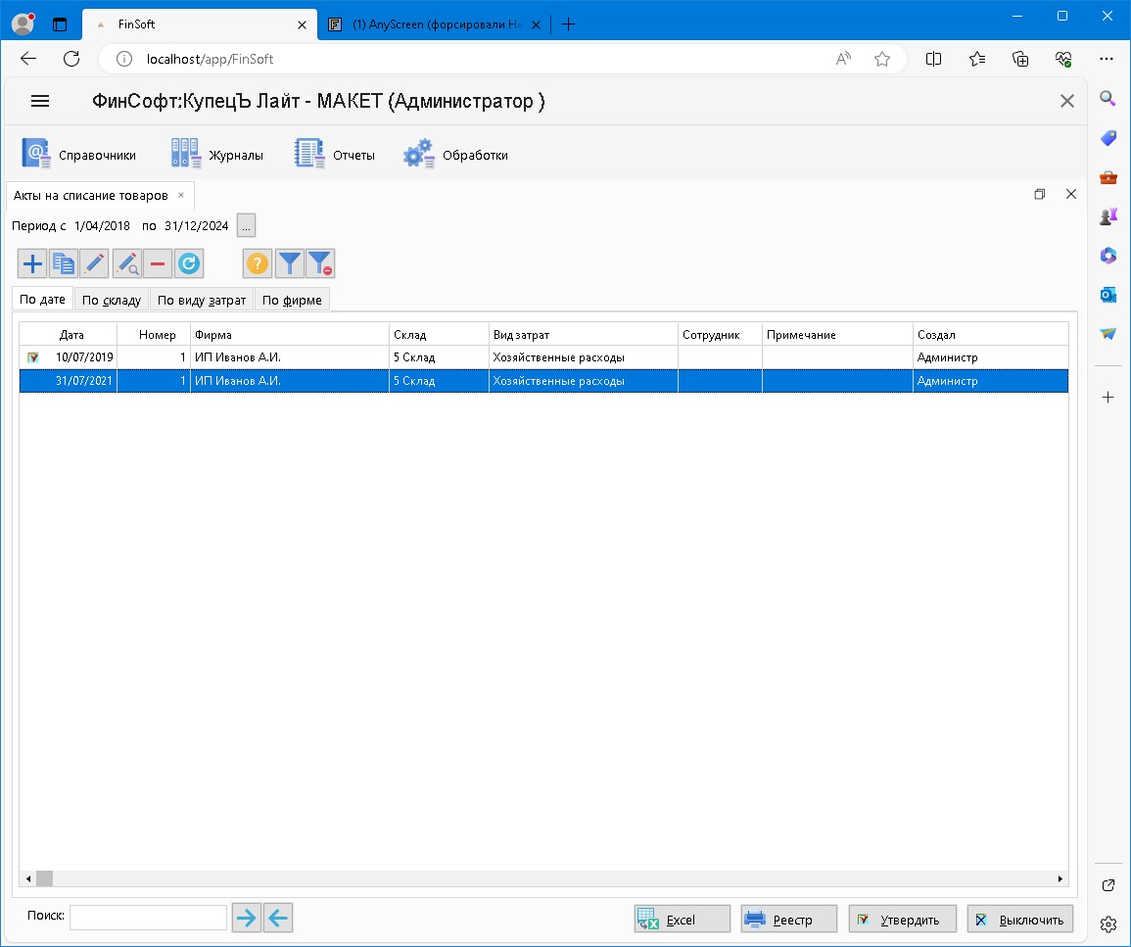Click the blue plus Add record icon
This screenshot has width=1131, height=947.
(32, 262)
